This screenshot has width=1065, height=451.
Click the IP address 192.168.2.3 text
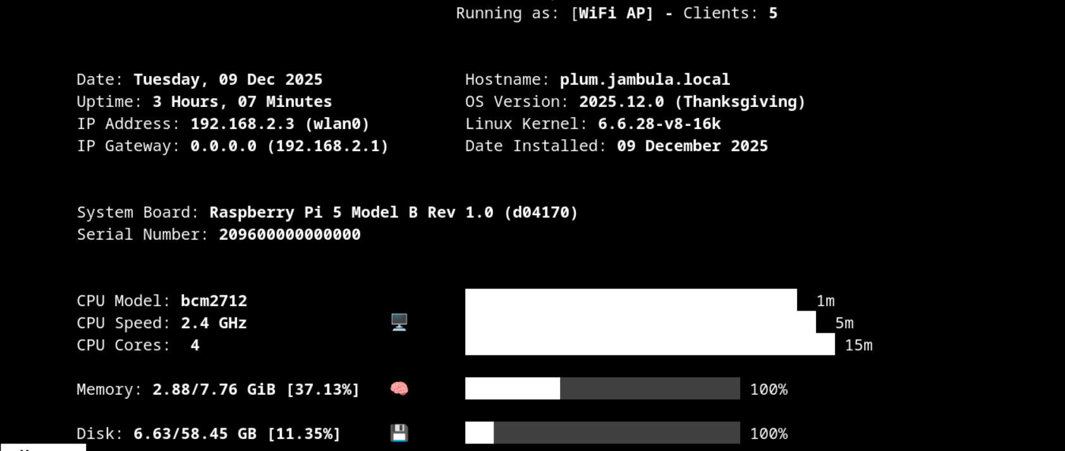click(x=242, y=124)
